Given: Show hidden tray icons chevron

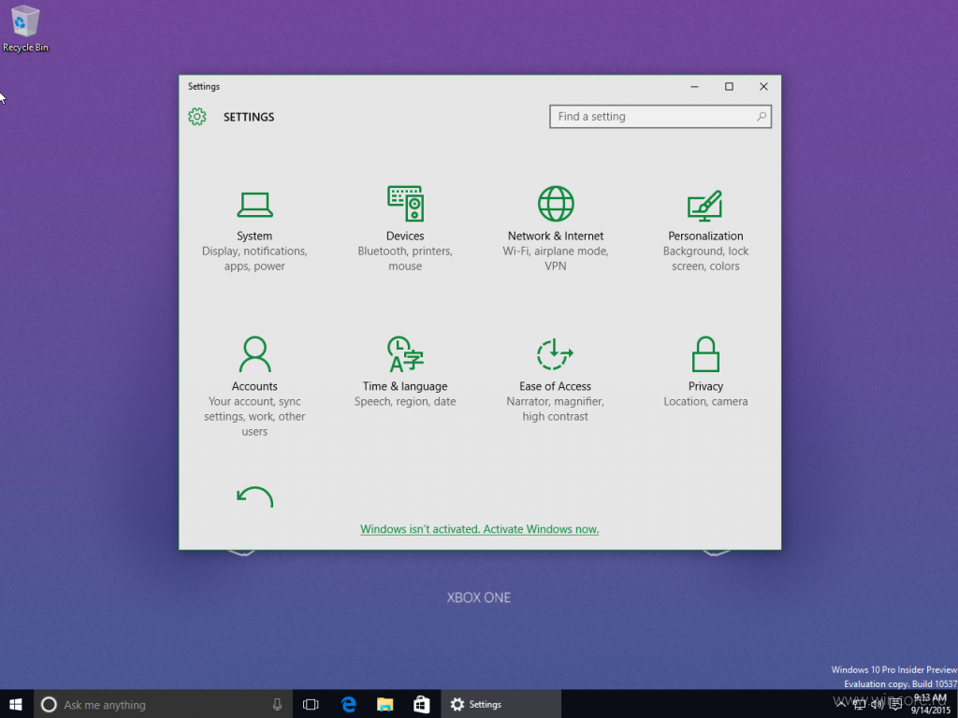Looking at the screenshot, I should 841,705.
